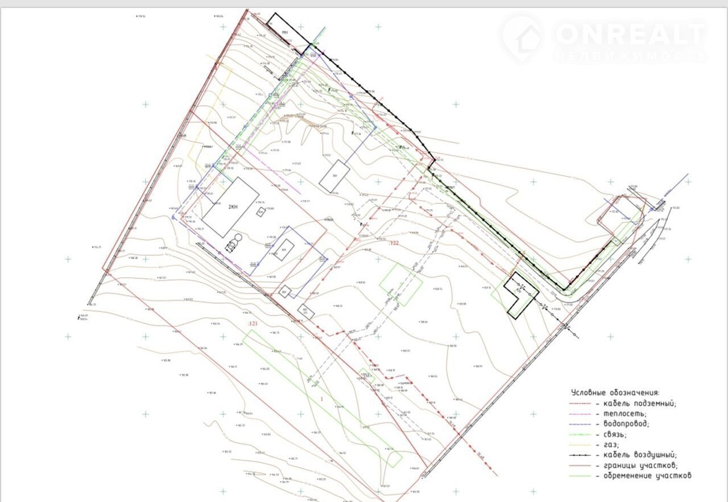Click the 'Условные обозначения' legend heading

[x=615, y=392]
